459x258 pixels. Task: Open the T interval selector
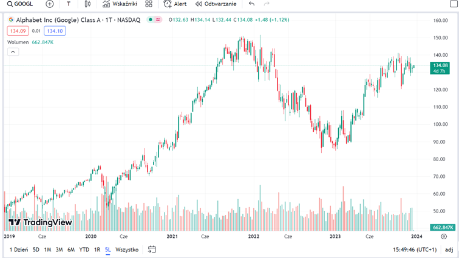69,4
